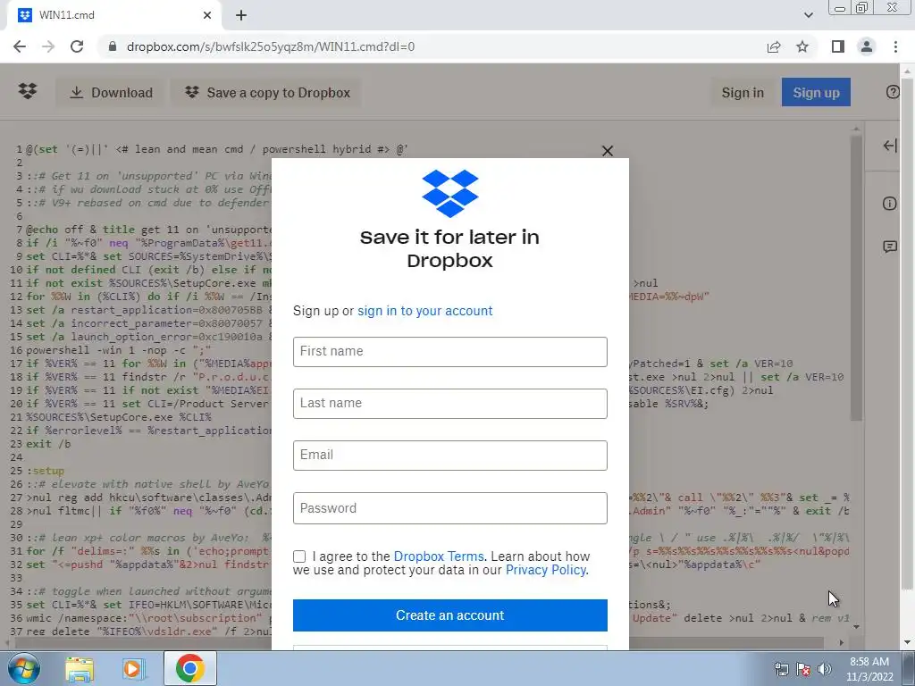Follow 'sign in to your account' link
Image resolution: width=915 pixels, height=686 pixels.
point(424,311)
